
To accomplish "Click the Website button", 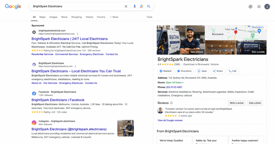I will (165, 71).
